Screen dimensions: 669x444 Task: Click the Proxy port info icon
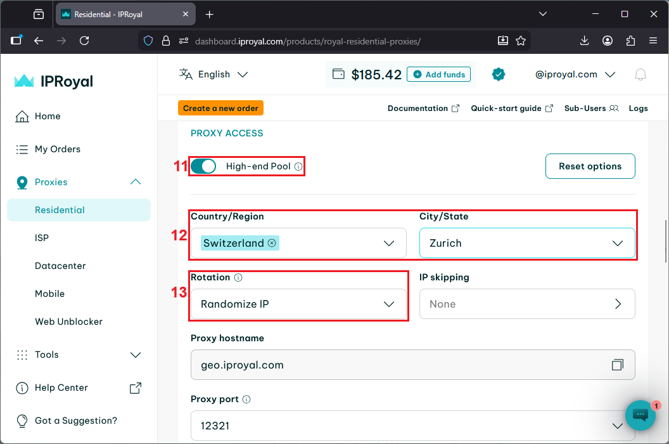coord(246,399)
